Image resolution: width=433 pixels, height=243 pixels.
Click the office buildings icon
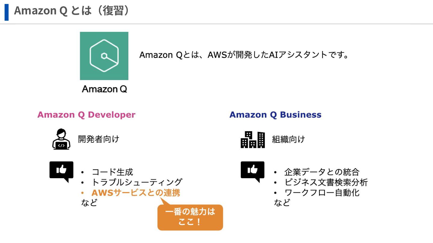point(253,139)
